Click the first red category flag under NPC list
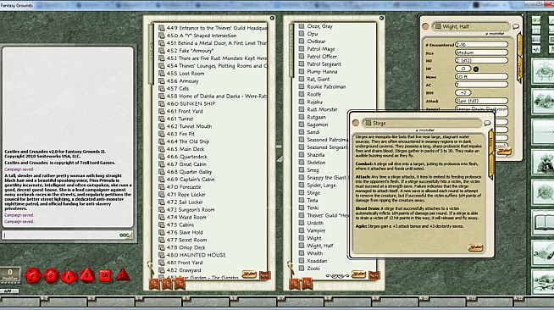554x310 pixels. click(x=294, y=284)
